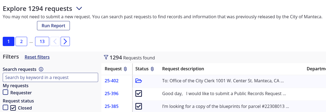Click the info icon beside Search requests
The width and height of the screenshot is (326, 112).
41,69
